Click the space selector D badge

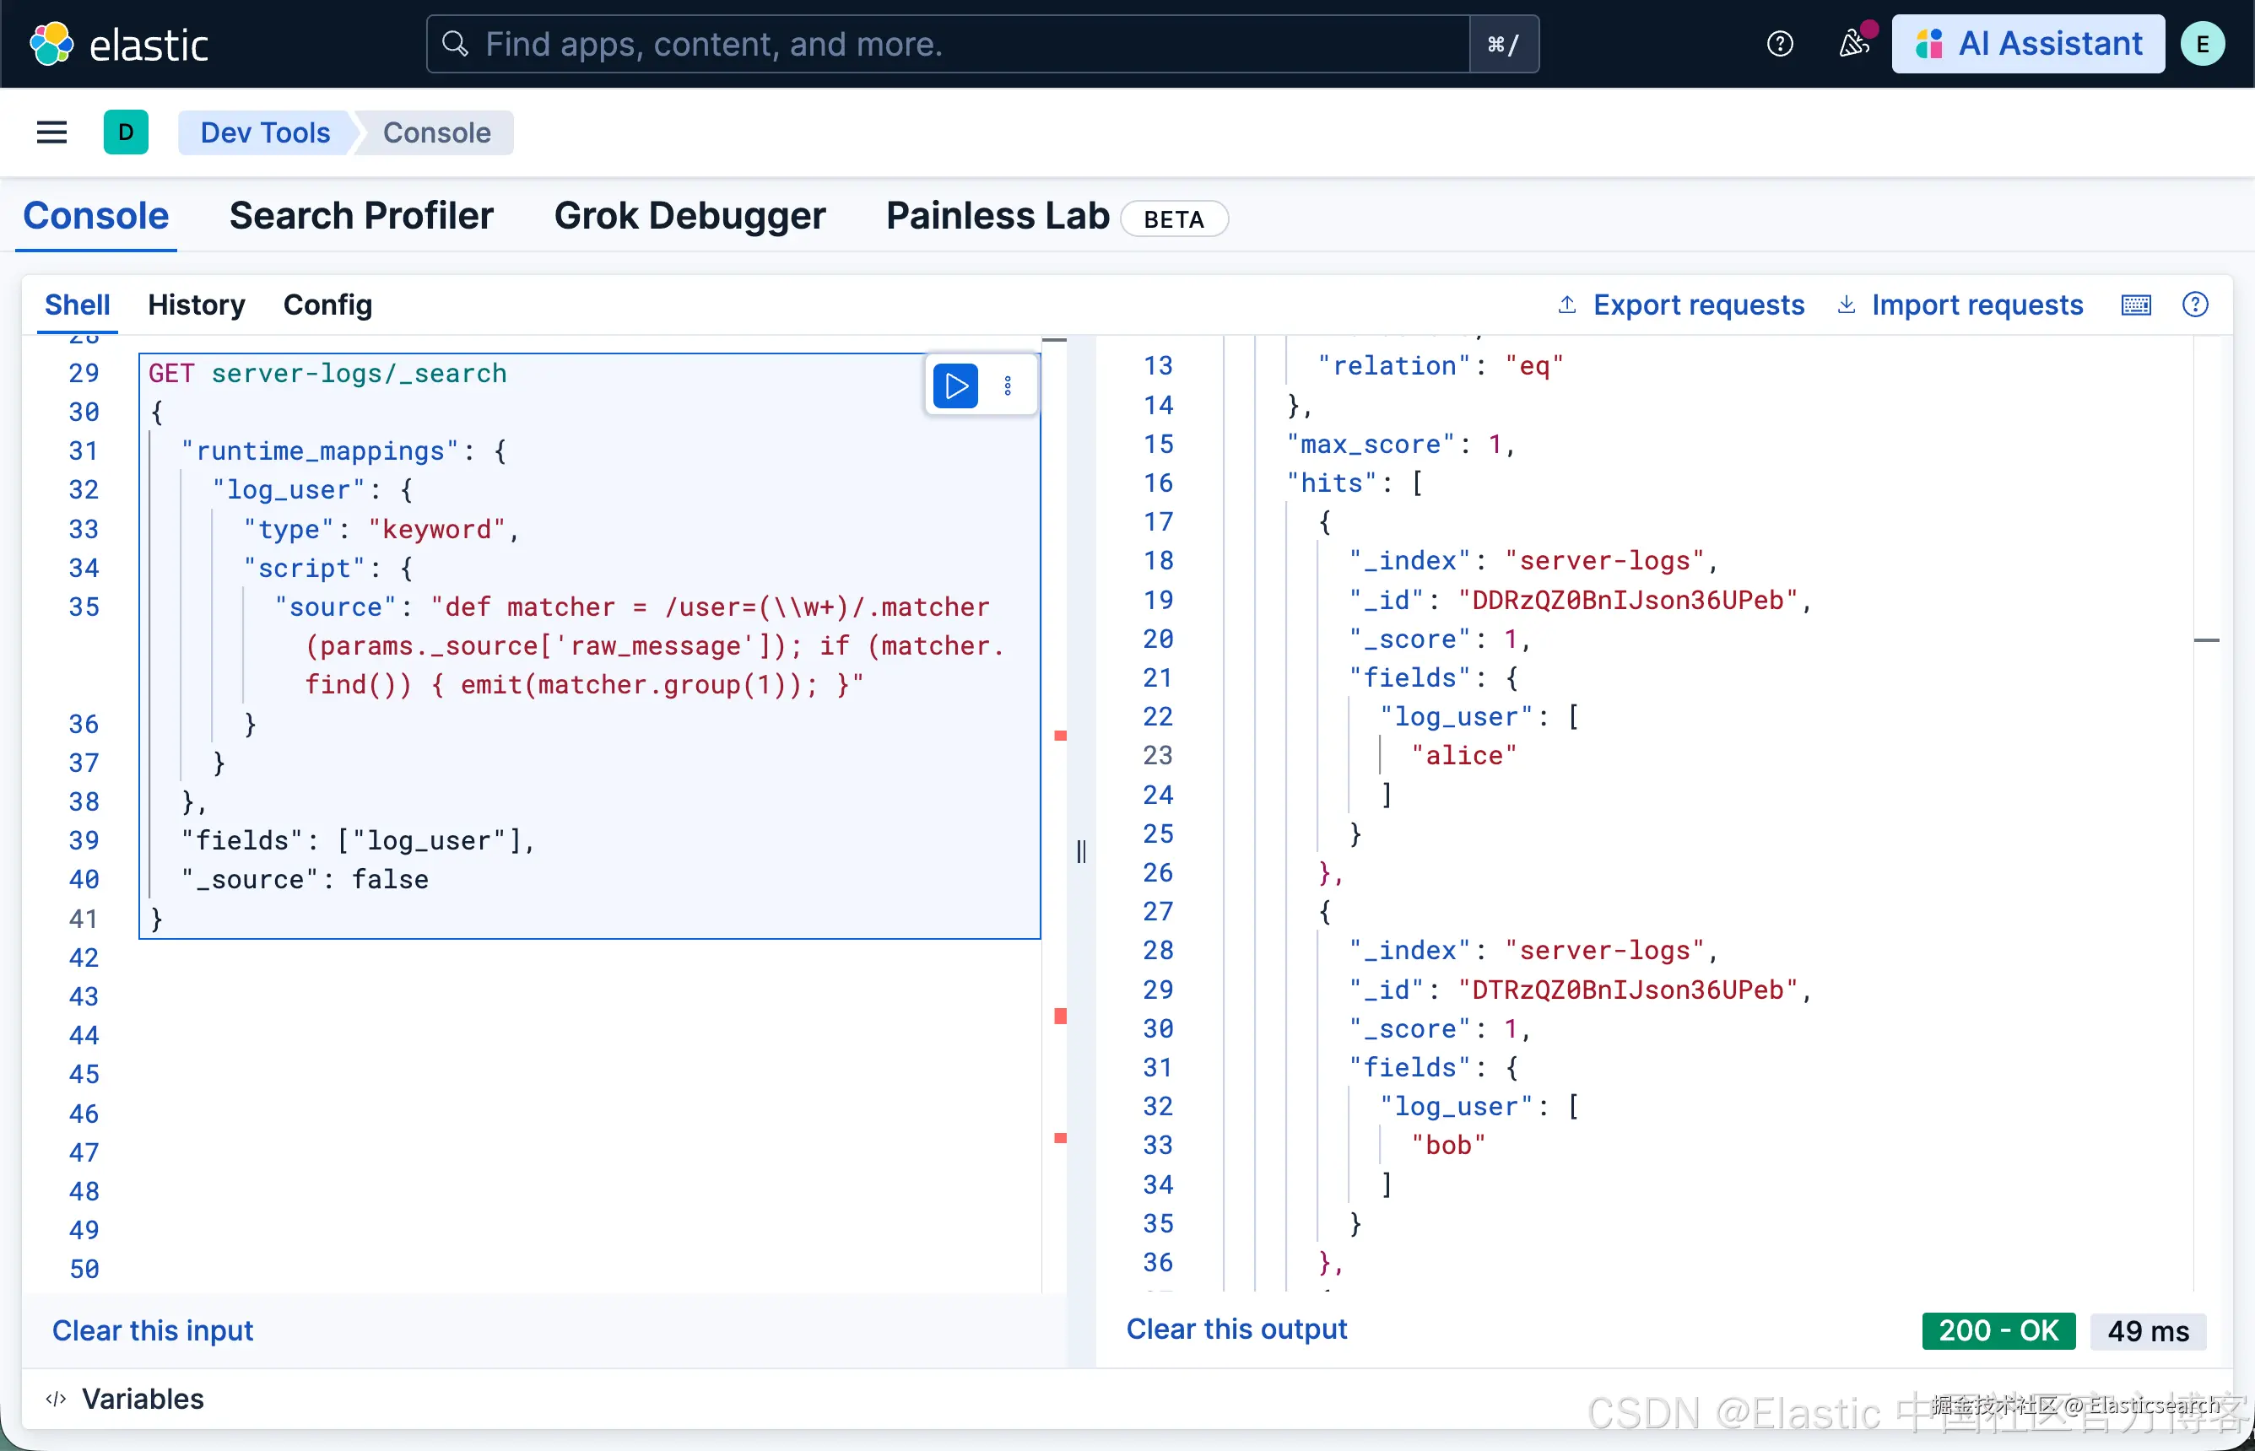126,132
